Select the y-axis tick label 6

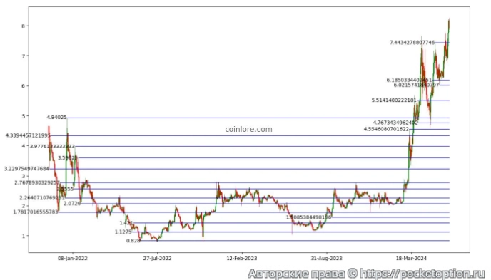pos(23,86)
